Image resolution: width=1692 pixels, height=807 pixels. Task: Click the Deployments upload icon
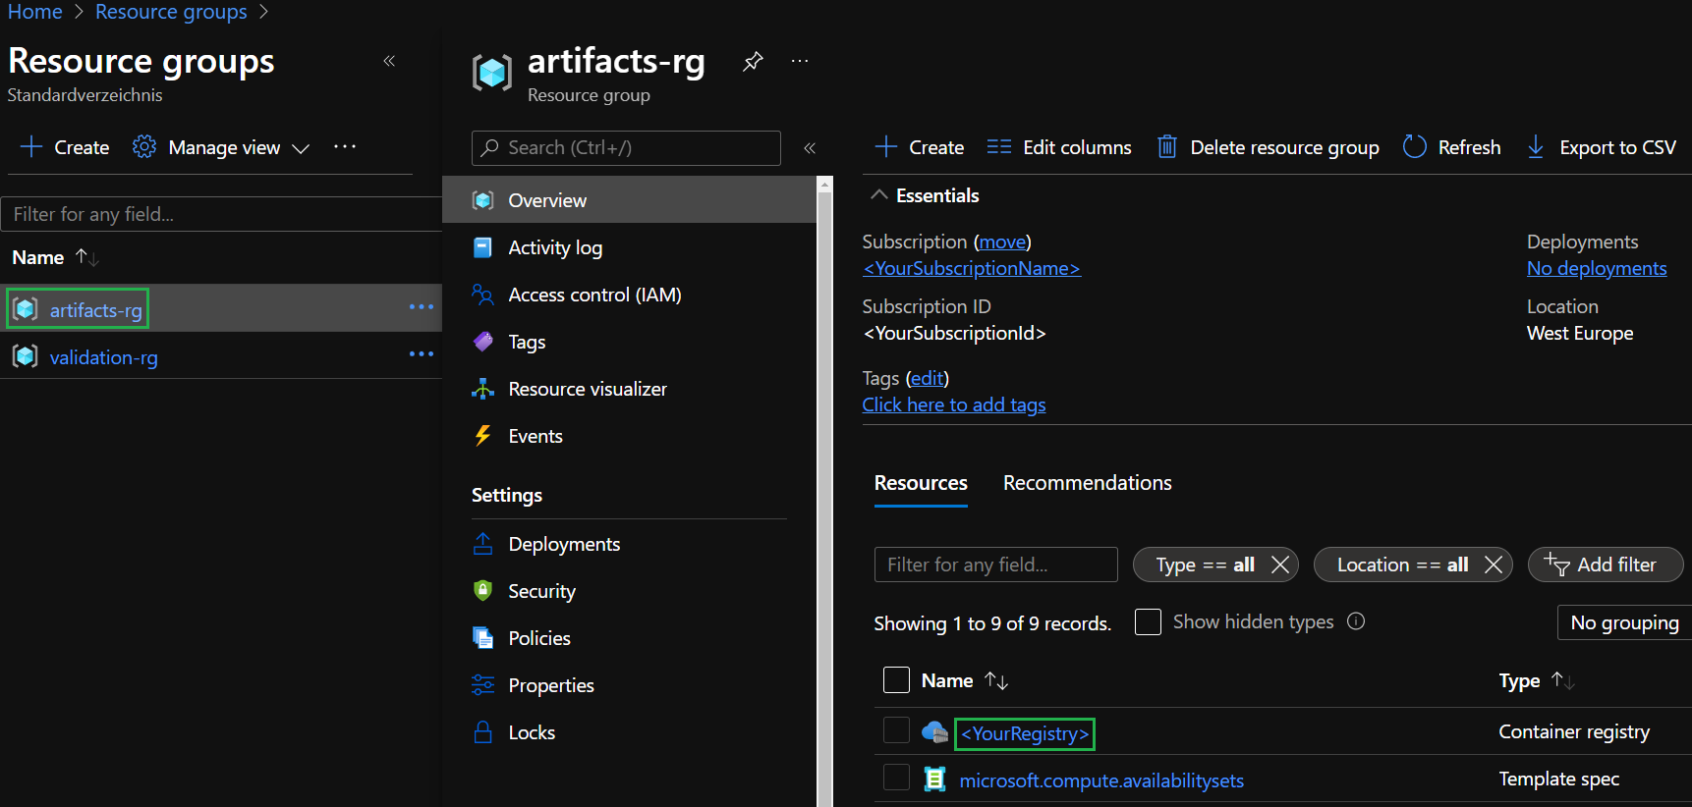(482, 544)
